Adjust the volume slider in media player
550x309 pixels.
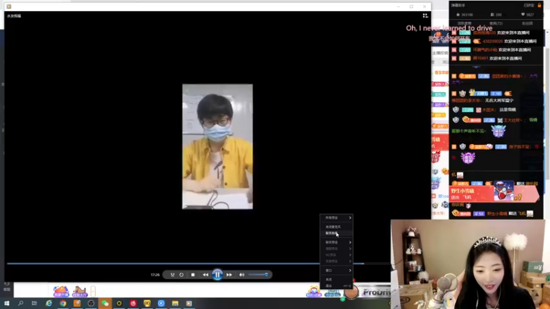click(x=258, y=275)
